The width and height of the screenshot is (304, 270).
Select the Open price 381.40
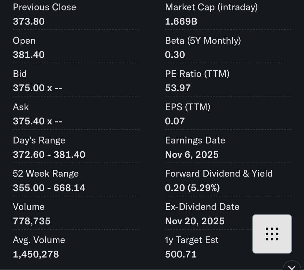pos(29,55)
